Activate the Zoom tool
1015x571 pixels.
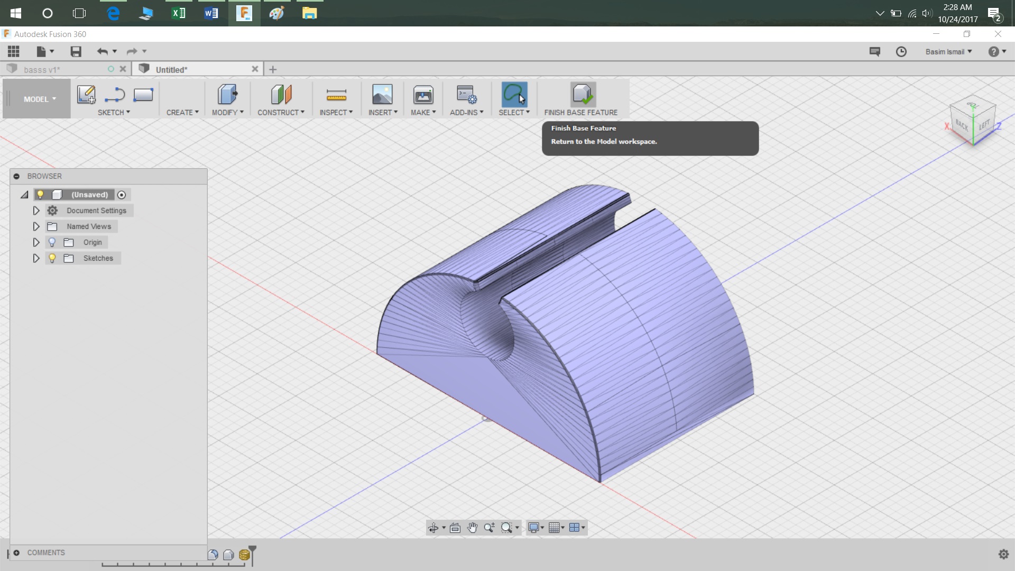click(489, 528)
